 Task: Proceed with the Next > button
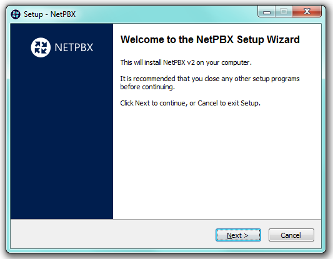[x=238, y=235]
